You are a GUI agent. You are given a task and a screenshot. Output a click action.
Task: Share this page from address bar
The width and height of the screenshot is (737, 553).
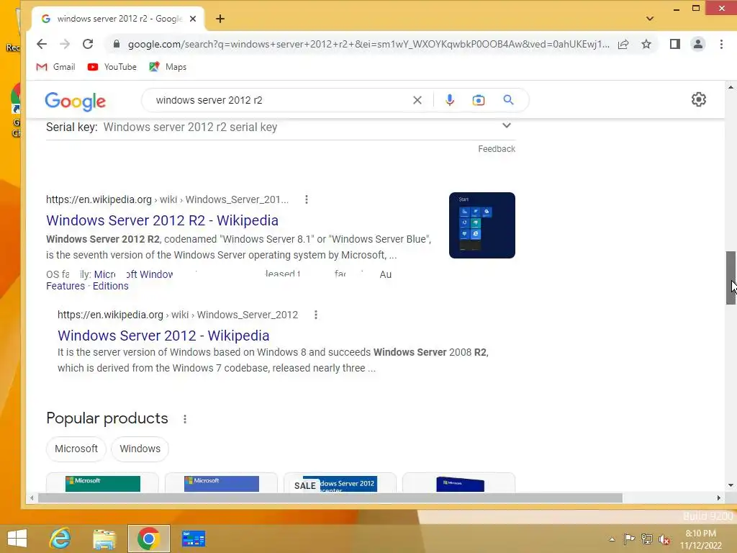(x=623, y=44)
